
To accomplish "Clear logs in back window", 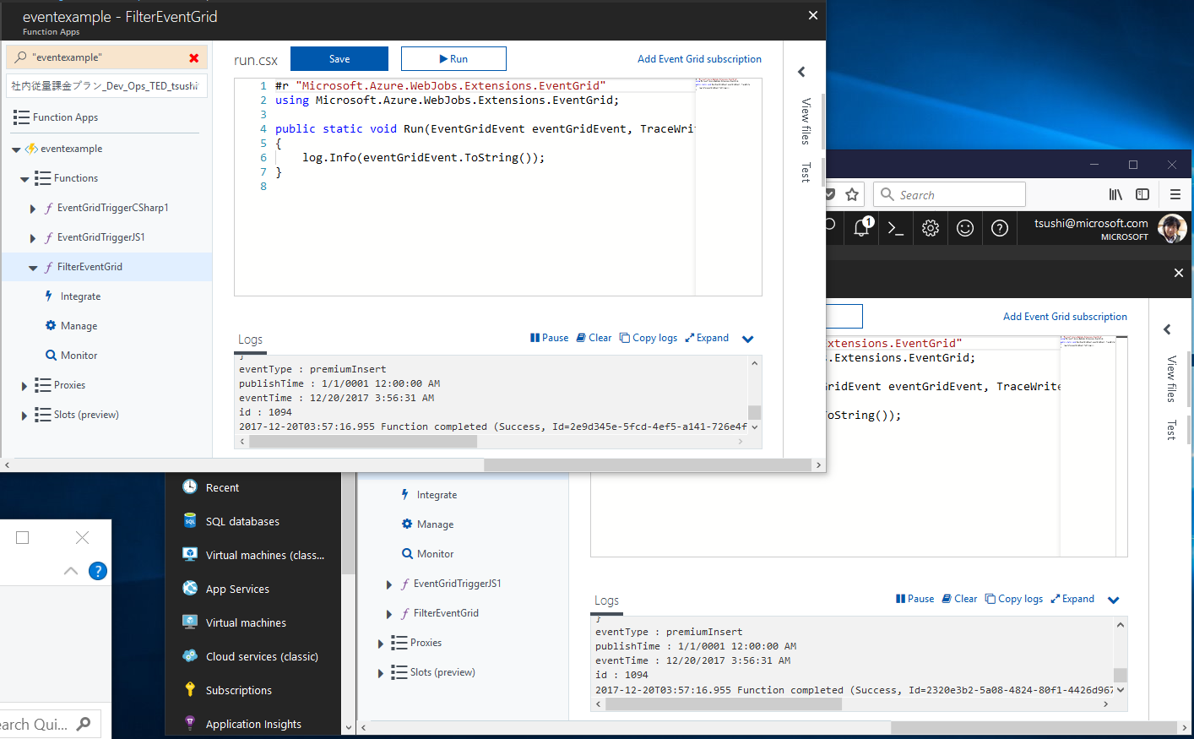I will [x=959, y=599].
